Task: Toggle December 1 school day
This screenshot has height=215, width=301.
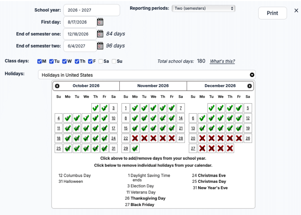Action: 211,108
